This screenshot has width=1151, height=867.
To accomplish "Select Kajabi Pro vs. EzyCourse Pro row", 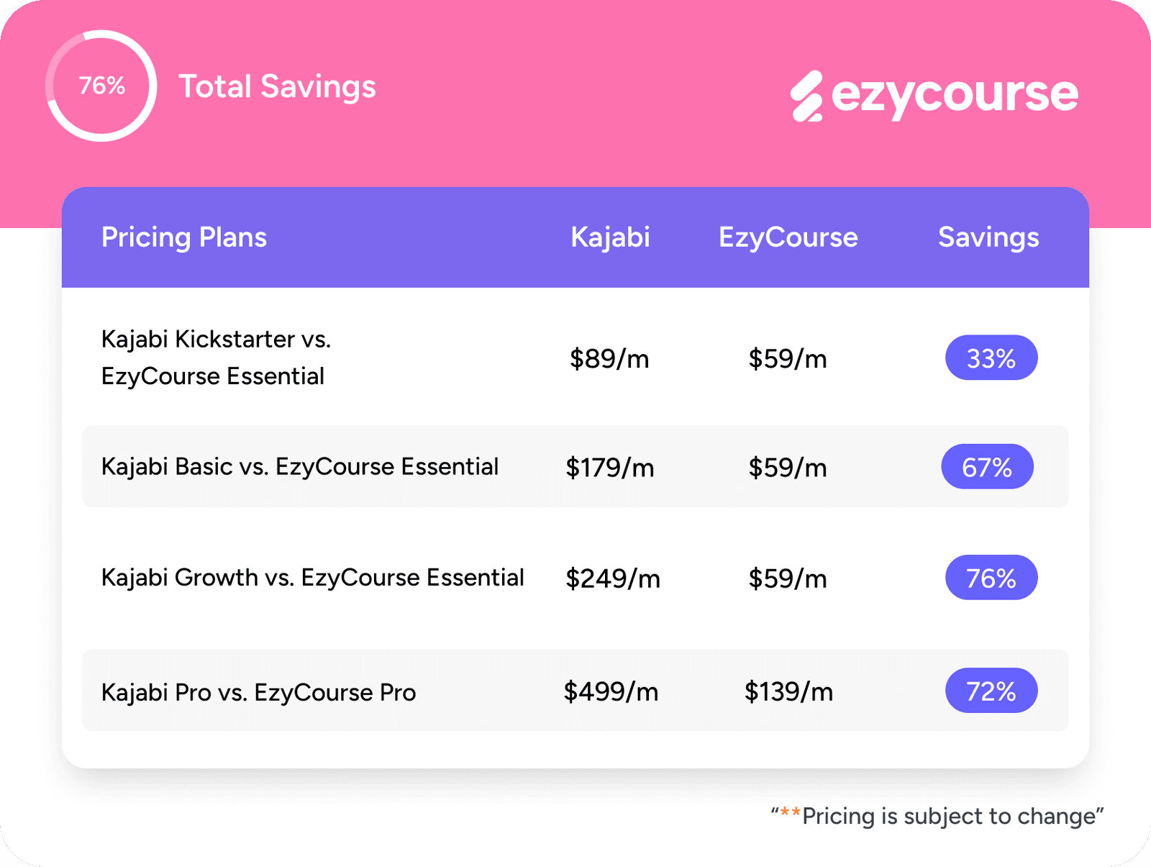I will (x=258, y=692).
